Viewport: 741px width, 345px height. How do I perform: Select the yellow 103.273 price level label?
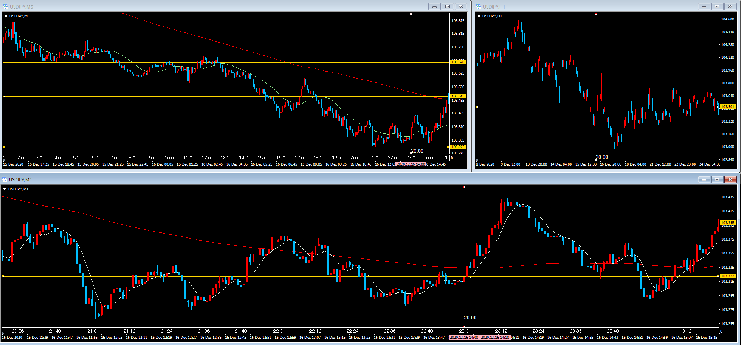pyautogui.click(x=458, y=147)
